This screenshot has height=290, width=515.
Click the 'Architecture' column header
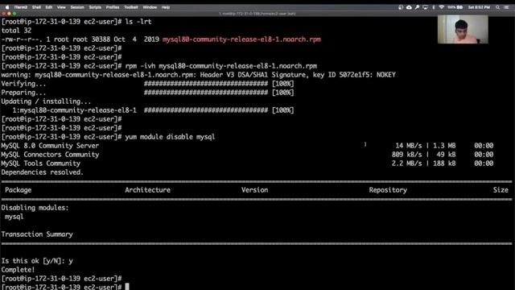tap(147, 190)
